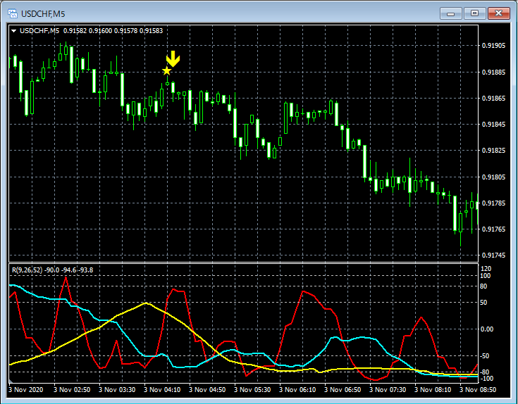Click the 120 level on indicator scale
The width and height of the screenshot is (518, 404).
coord(486,269)
